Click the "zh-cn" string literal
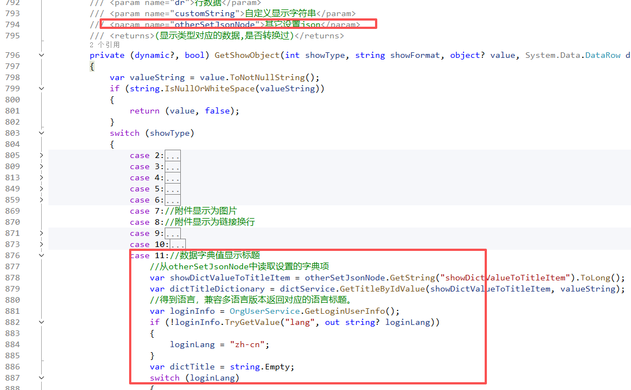The height and width of the screenshot is (390, 631). tap(247, 344)
